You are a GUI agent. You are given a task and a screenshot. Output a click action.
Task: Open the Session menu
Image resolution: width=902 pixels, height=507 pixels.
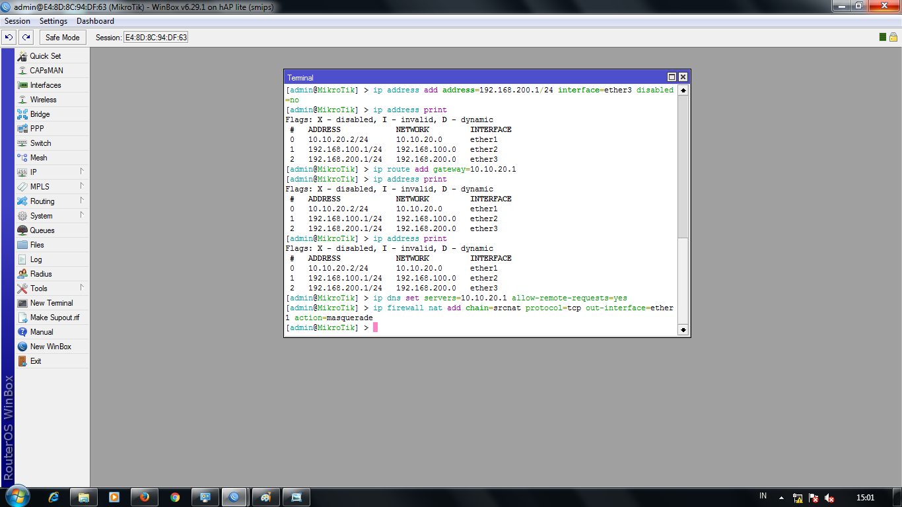pos(17,21)
